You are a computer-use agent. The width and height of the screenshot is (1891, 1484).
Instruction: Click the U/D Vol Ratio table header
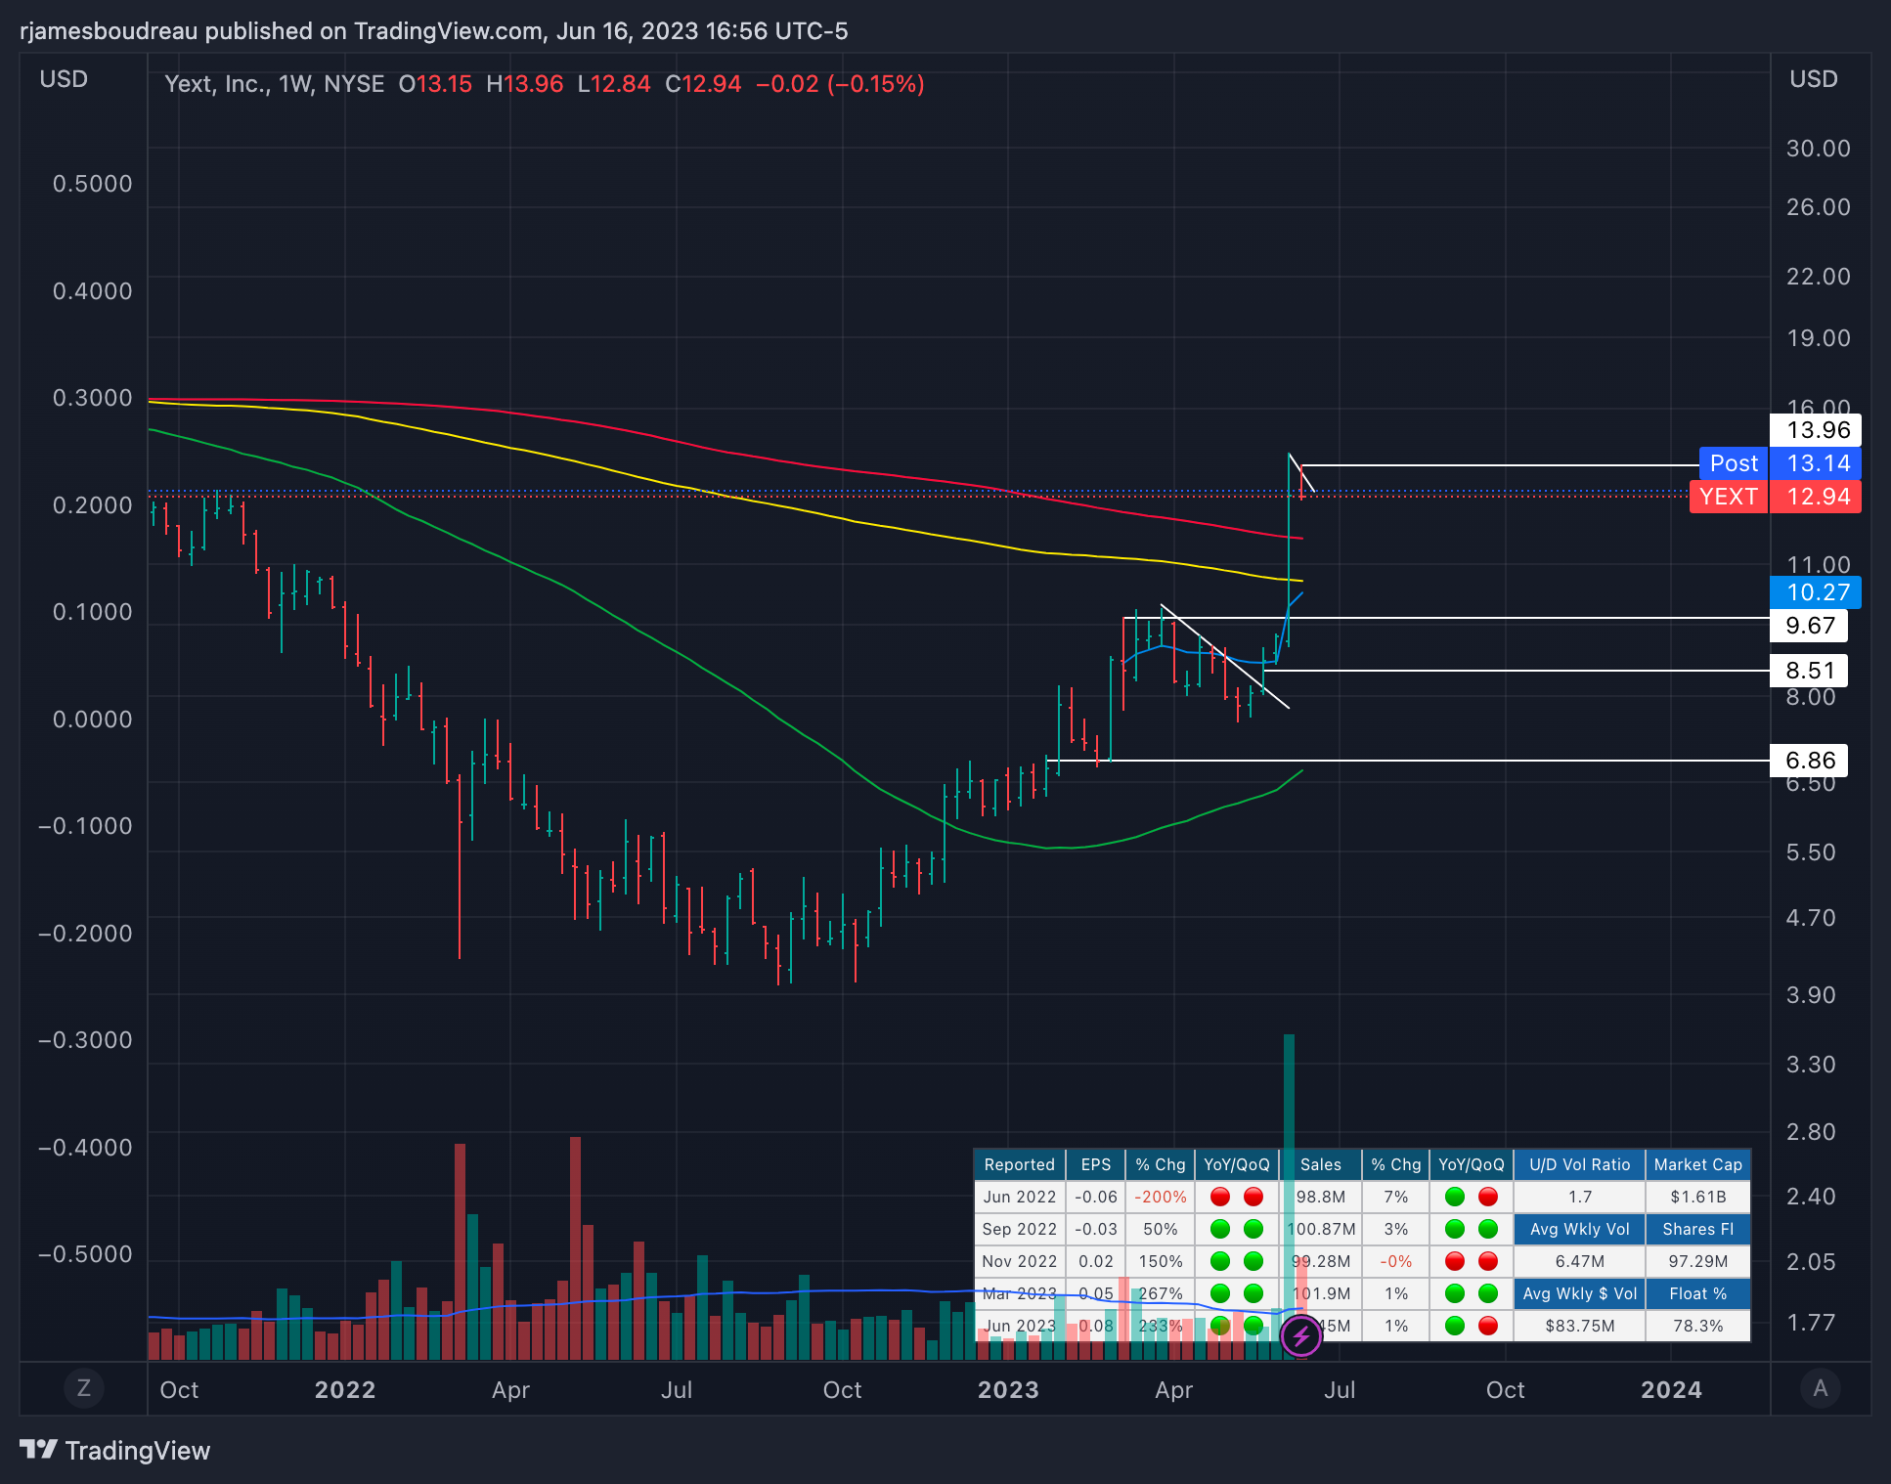(1579, 1164)
